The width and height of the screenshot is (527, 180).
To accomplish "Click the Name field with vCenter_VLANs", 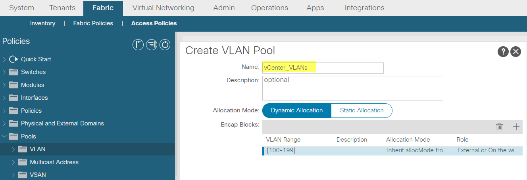I will [323, 68].
